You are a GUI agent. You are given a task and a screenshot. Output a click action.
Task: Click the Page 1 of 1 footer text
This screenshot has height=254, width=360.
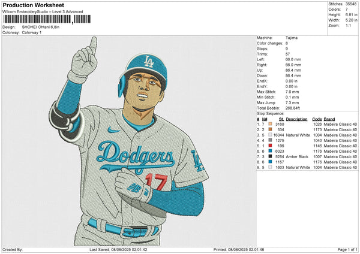pyautogui.click(x=346, y=249)
